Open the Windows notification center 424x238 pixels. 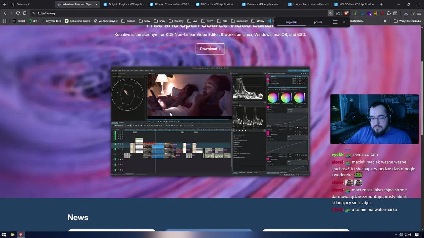[417, 235]
